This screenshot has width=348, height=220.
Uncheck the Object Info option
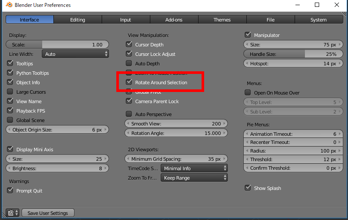(10, 82)
